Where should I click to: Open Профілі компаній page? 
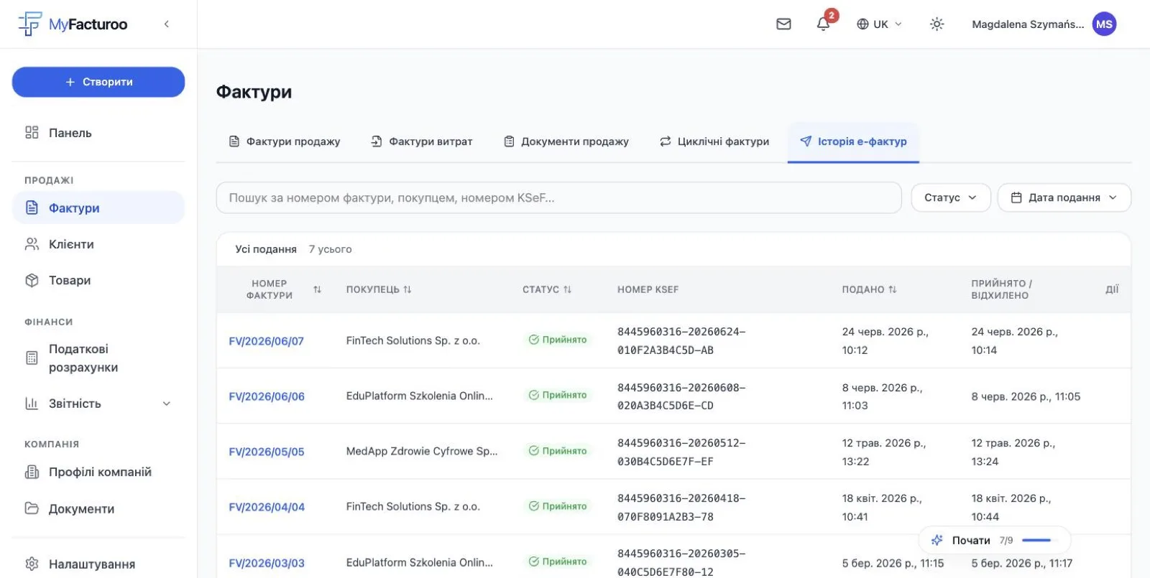coord(98,472)
